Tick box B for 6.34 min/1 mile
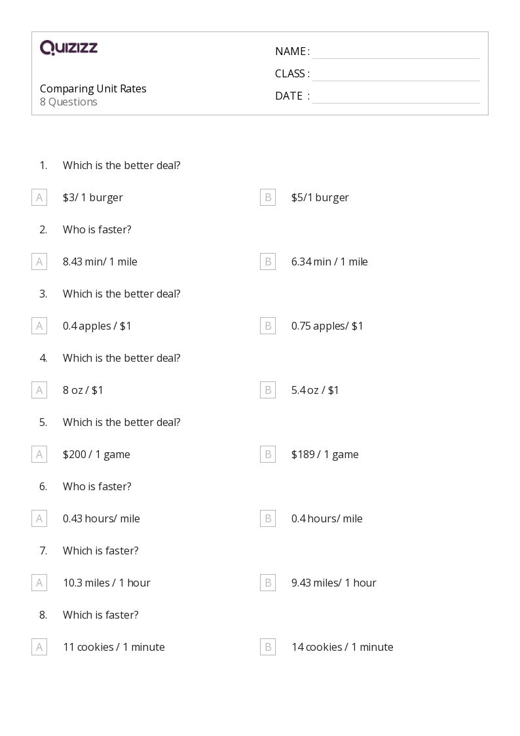 (x=268, y=262)
